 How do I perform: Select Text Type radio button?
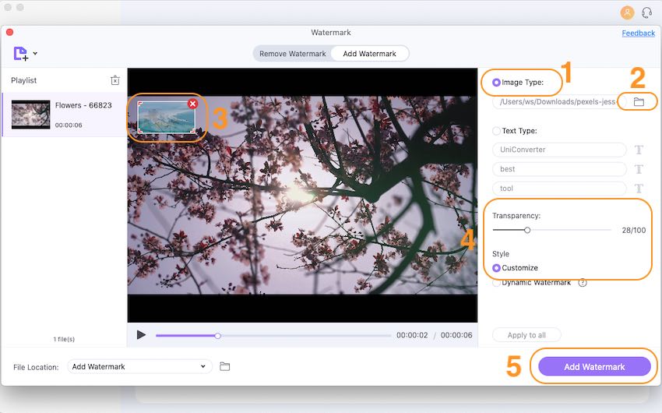tap(496, 131)
